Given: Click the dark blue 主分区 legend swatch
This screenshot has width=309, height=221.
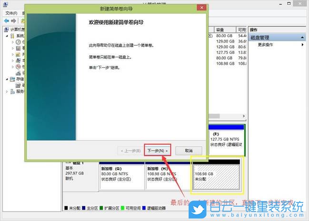Looking at the screenshot, I should (83, 208).
